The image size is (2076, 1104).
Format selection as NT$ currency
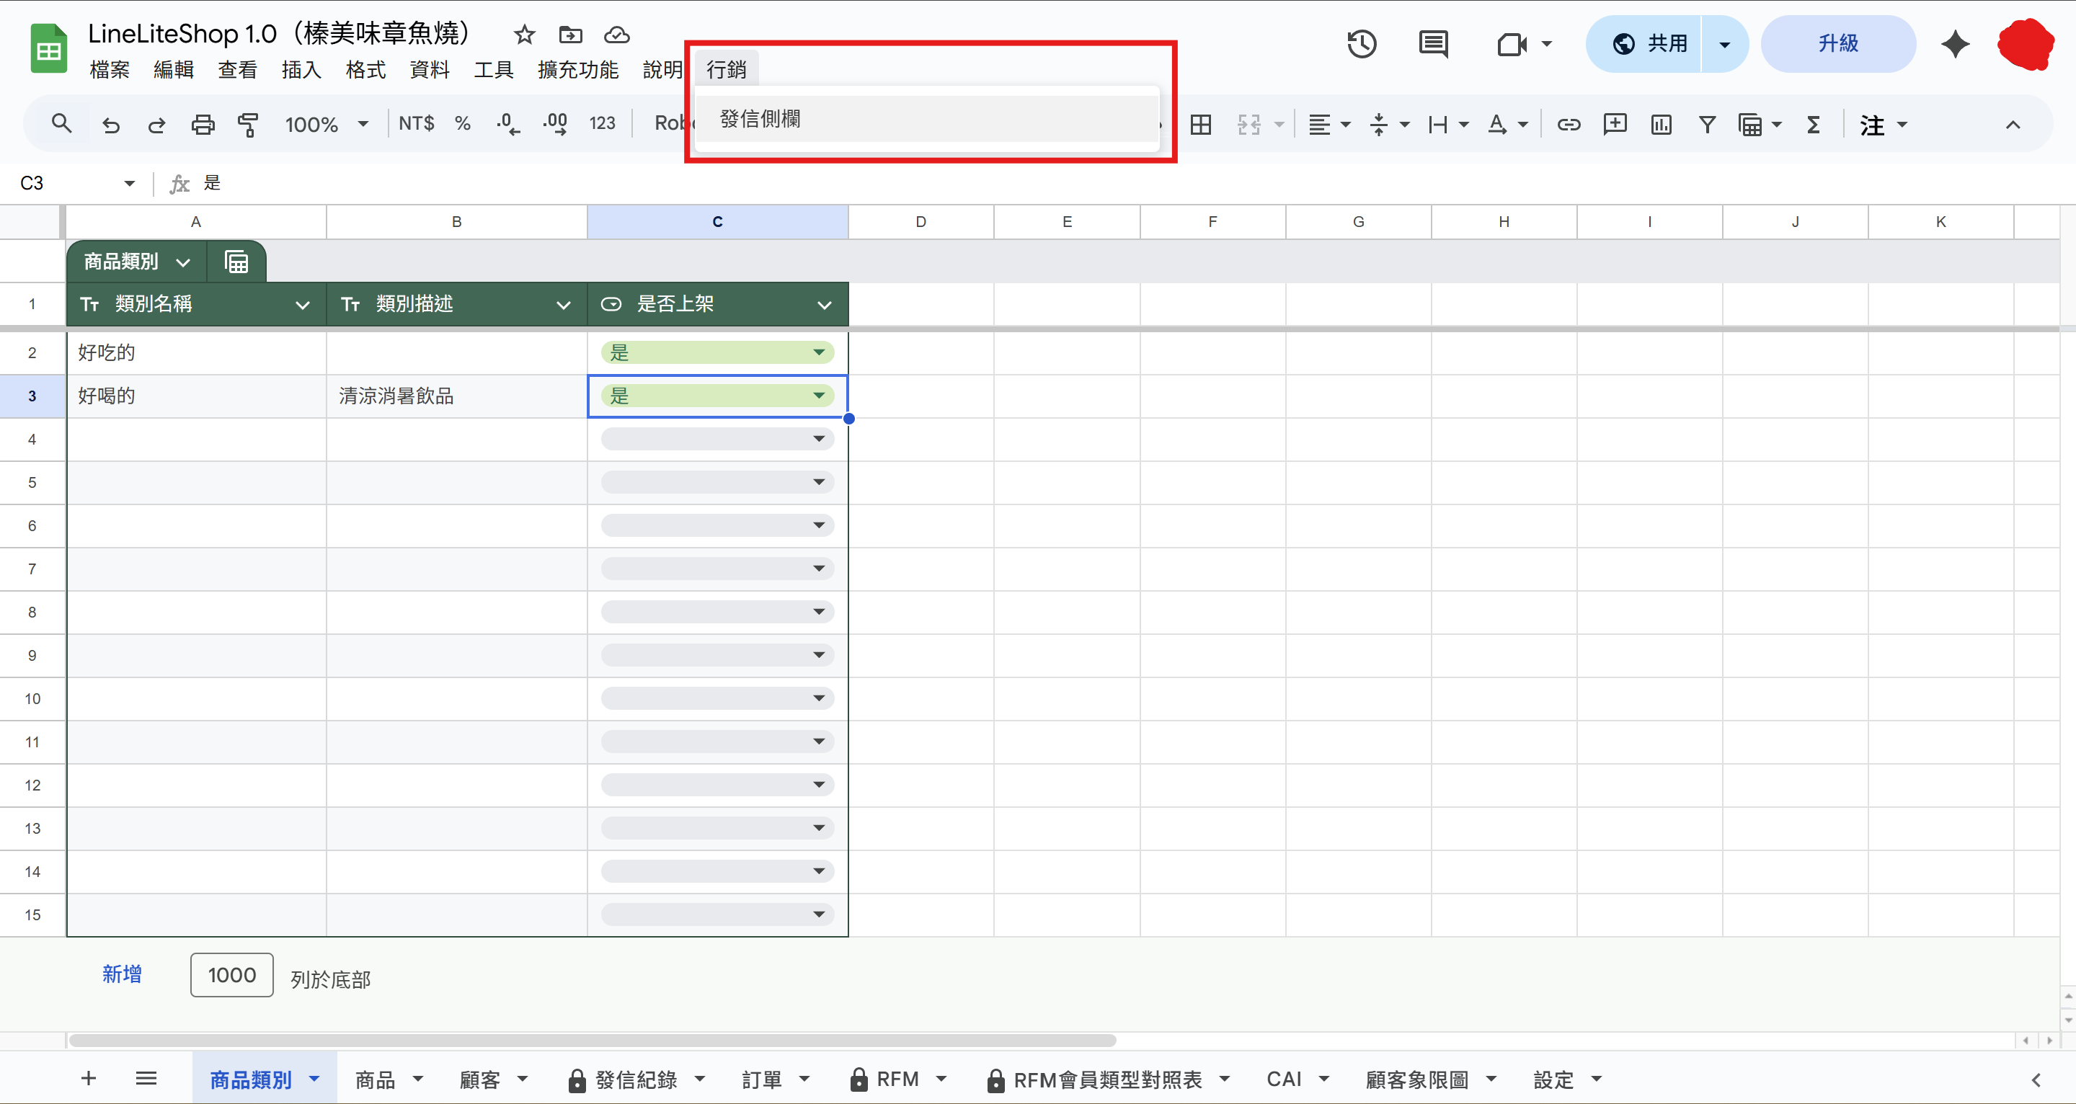[x=416, y=123]
